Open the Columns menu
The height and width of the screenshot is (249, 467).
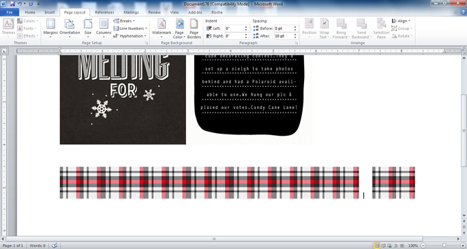[x=104, y=28]
